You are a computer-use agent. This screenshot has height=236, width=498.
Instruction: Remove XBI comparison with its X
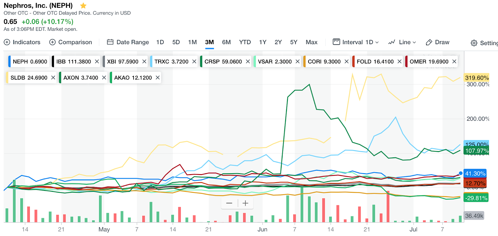pos(144,62)
